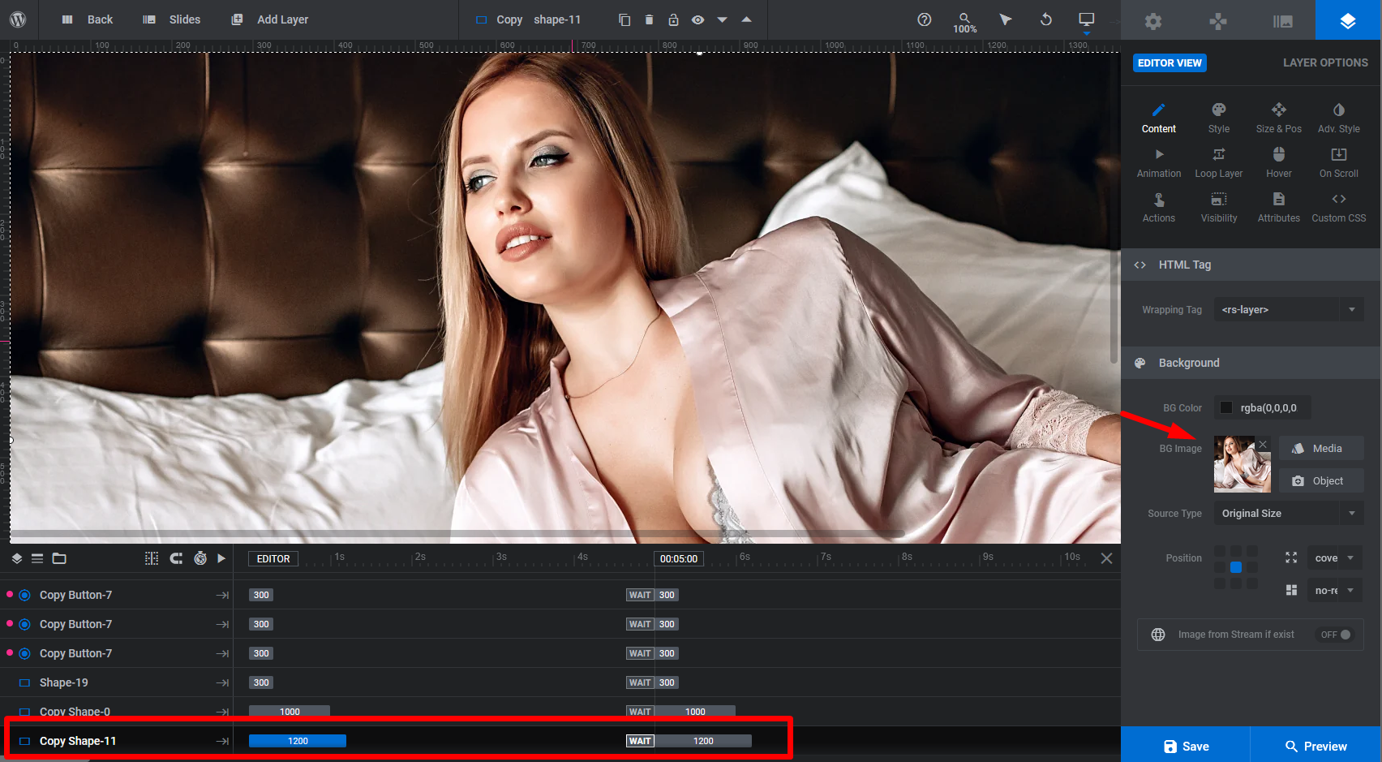Click the undo history icon

tap(1046, 19)
